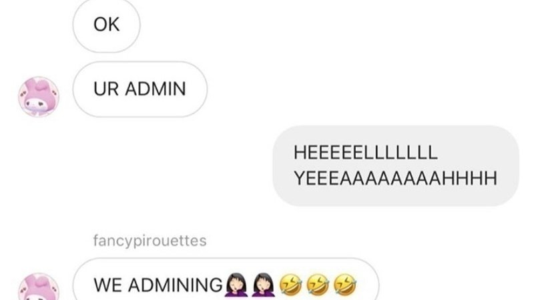534x300 pixels.
Task: Select the middle rolling-laughing emoji
Action: point(318,285)
